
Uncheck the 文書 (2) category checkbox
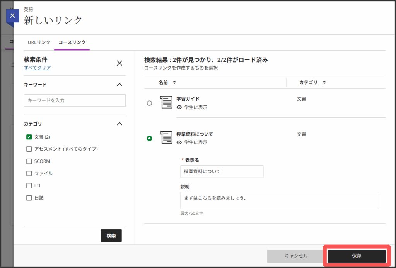pos(29,137)
